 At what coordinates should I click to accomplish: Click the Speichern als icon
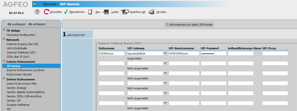125,12
